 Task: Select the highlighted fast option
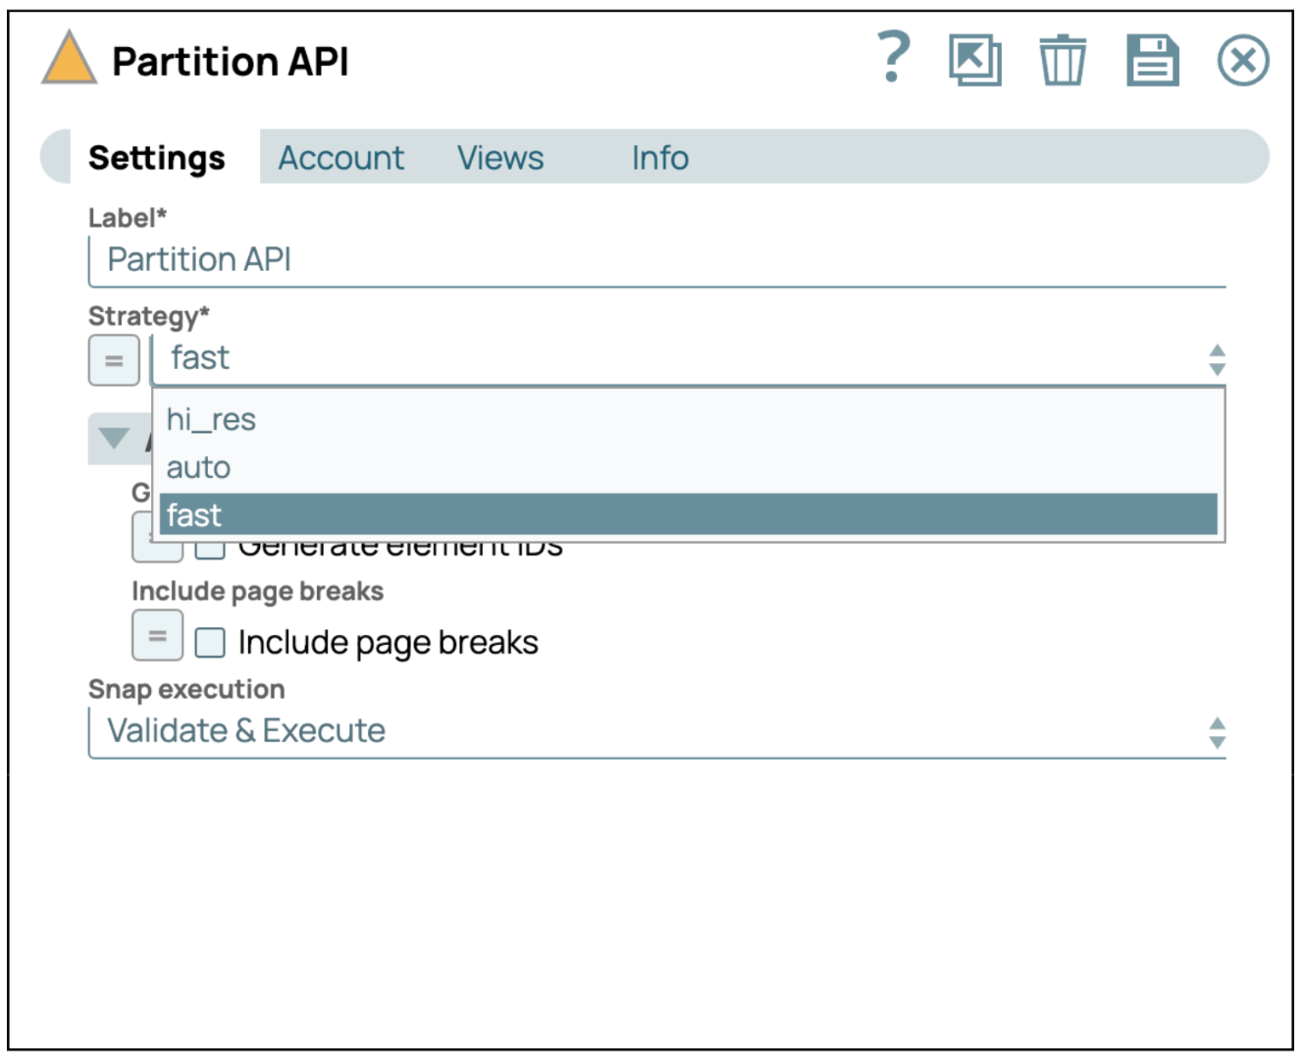pos(687,515)
